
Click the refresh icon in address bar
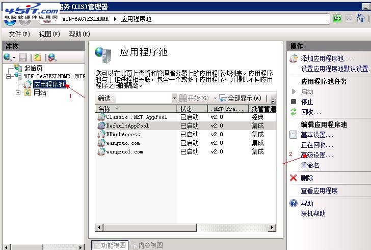click(337, 18)
